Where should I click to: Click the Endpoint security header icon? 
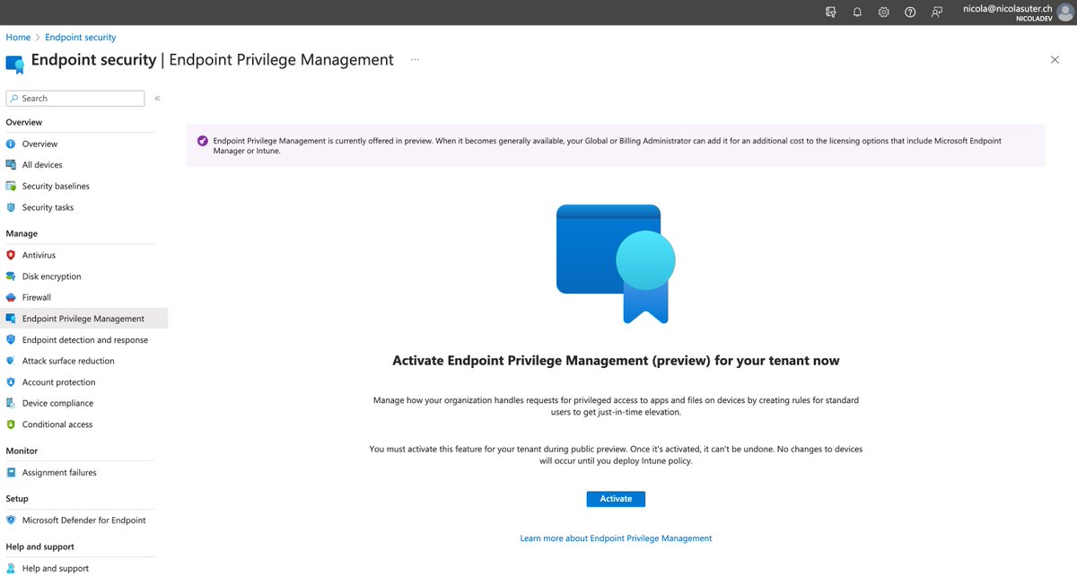point(15,64)
